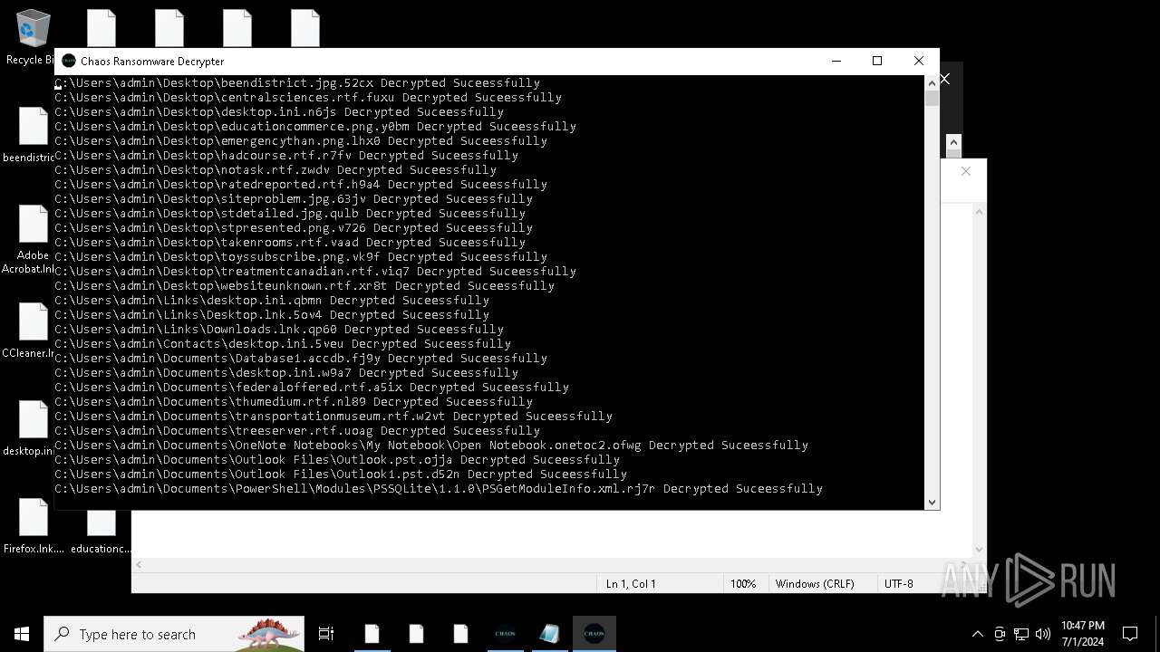
Task: Click the Windows (CRLF) status entry
Action: coord(815,584)
